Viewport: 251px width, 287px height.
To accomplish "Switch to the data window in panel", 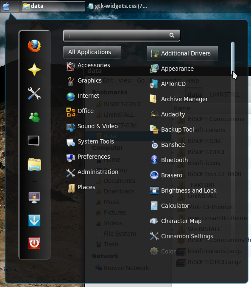I will coord(53,6).
